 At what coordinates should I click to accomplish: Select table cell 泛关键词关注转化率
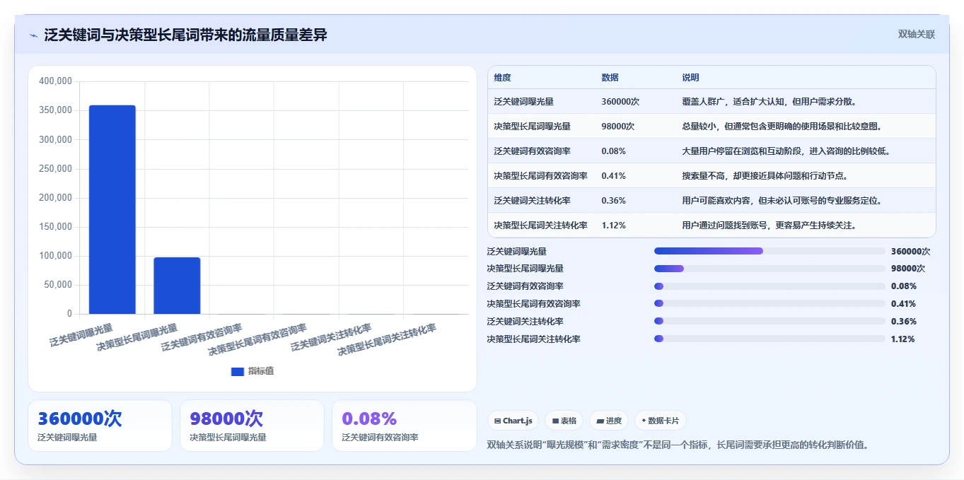(532, 201)
